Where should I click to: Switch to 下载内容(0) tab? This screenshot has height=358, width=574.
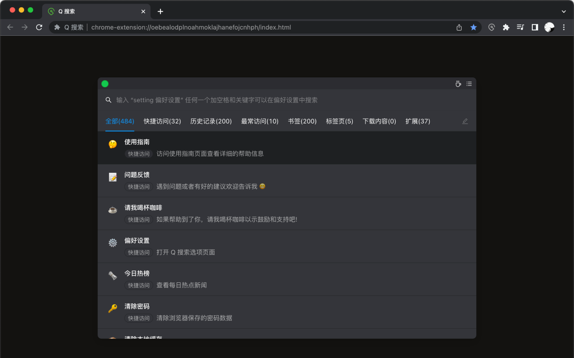pos(379,121)
